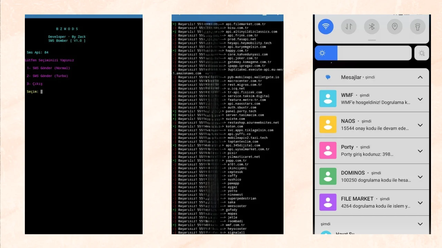Image resolution: width=442 pixels, height=248 pixels.
Task: Open the 100250 dogrulama kodu message
Action: point(376,180)
